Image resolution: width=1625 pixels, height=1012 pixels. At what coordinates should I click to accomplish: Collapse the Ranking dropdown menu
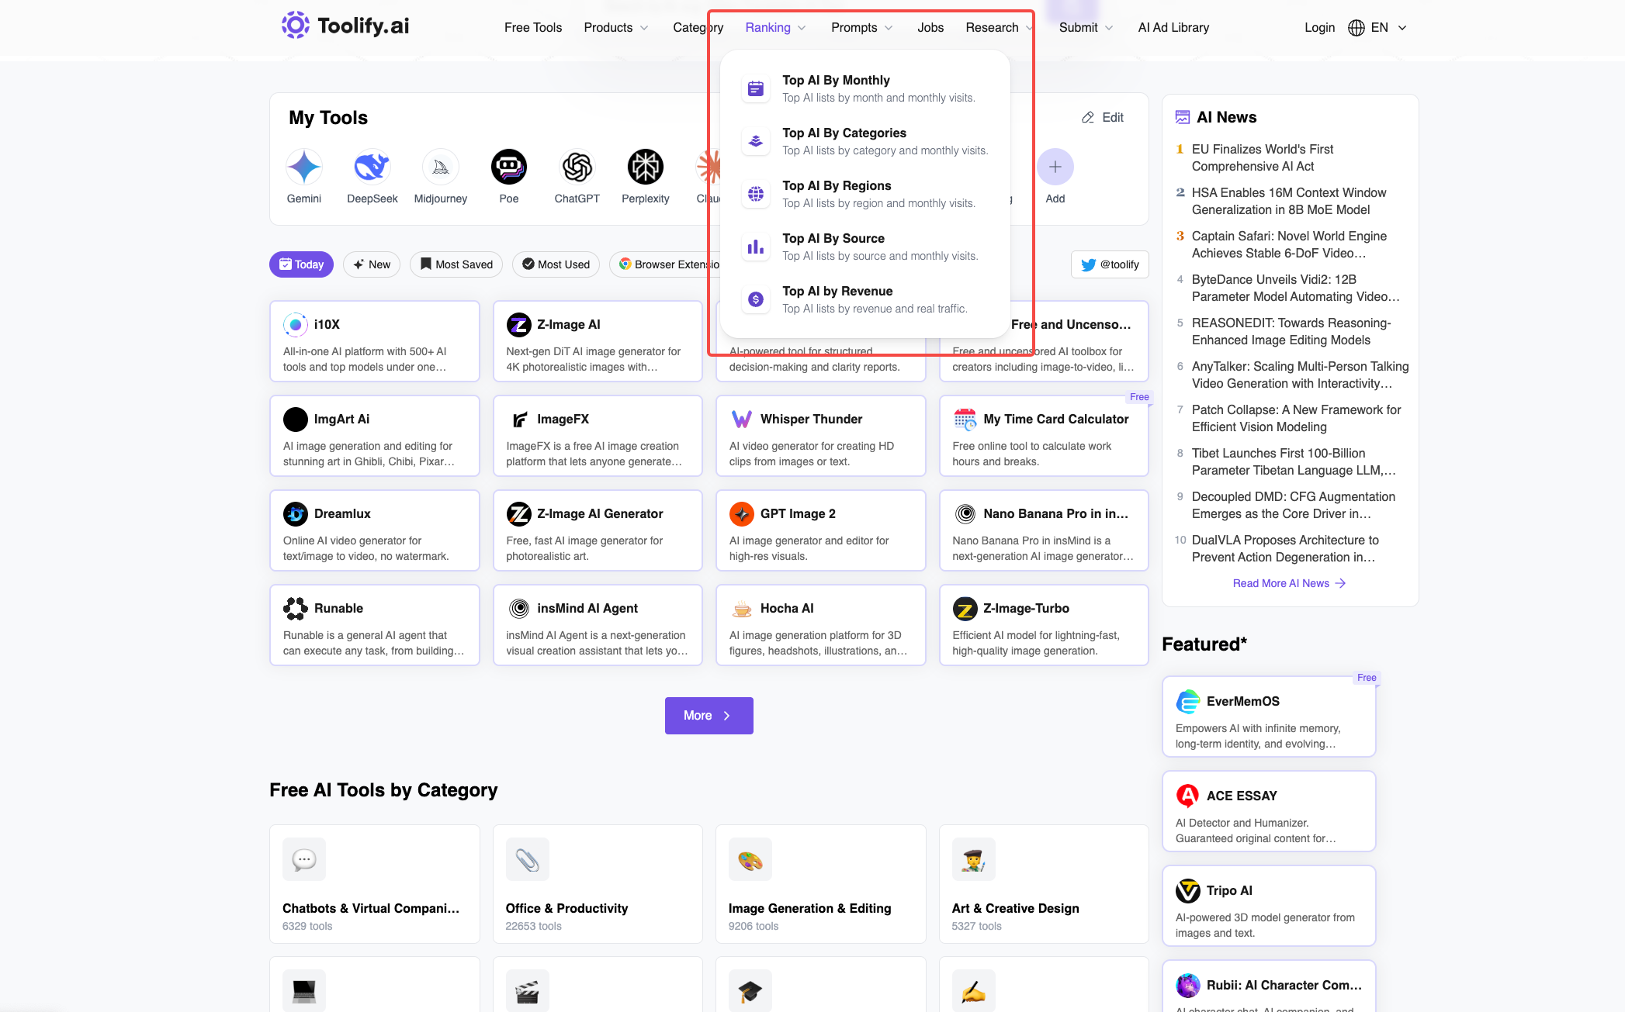[776, 28]
